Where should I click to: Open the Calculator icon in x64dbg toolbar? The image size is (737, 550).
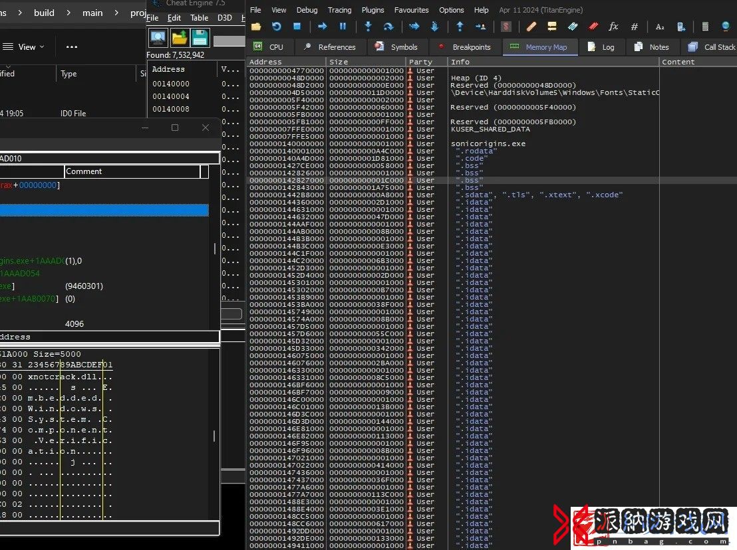click(705, 27)
